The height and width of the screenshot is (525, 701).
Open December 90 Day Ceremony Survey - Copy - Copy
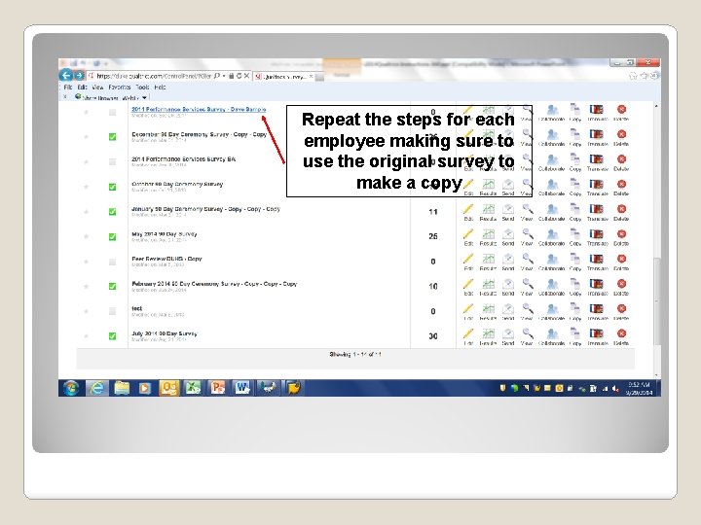point(199,134)
